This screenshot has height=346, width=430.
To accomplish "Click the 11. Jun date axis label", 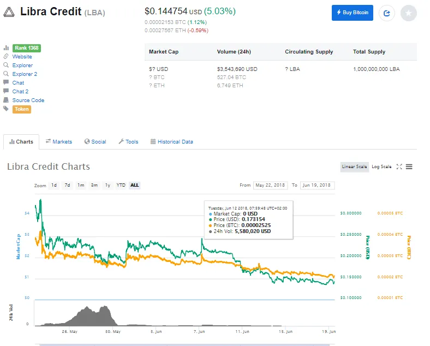I will tap(242, 331).
